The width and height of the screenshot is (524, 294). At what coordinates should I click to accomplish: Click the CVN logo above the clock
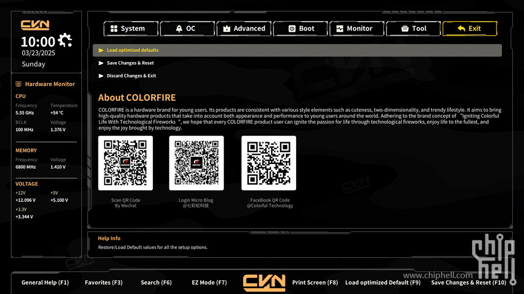(x=35, y=25)
